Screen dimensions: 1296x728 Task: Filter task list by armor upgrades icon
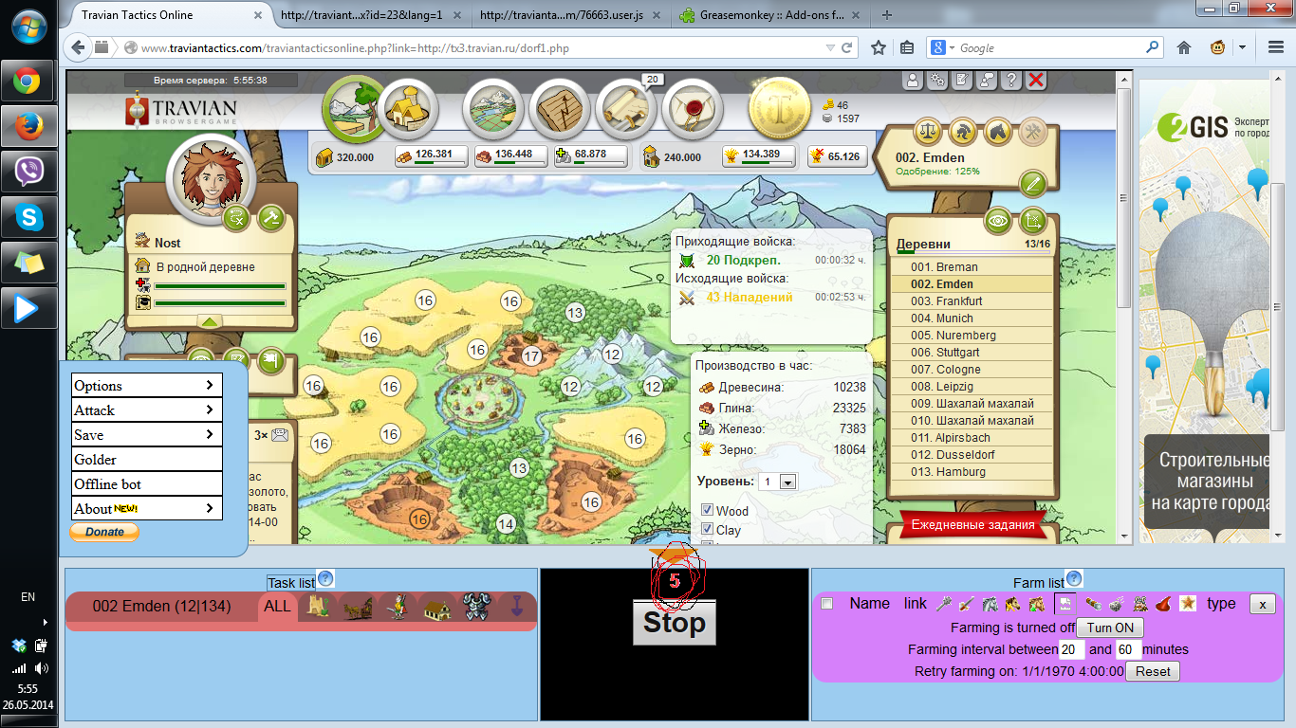coord(475,607)
